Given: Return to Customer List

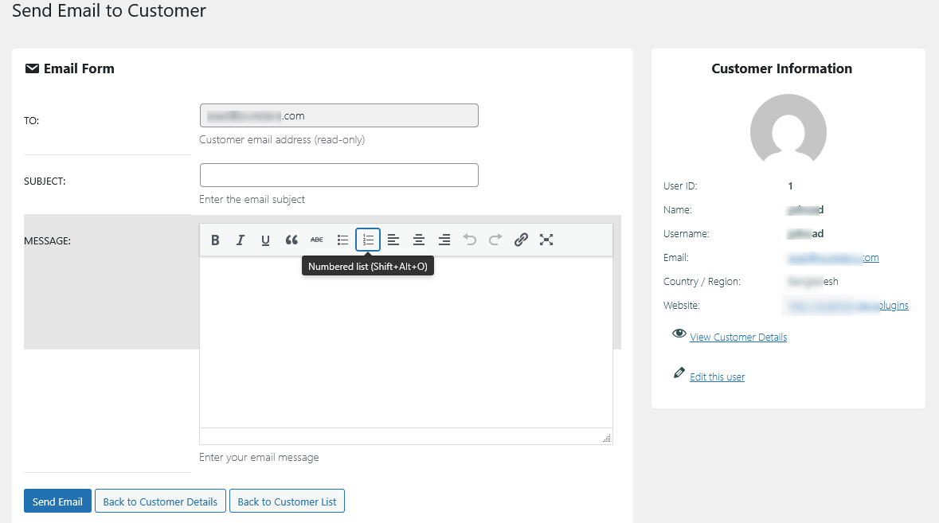Looking at the screenshot, I should point(287,501).
